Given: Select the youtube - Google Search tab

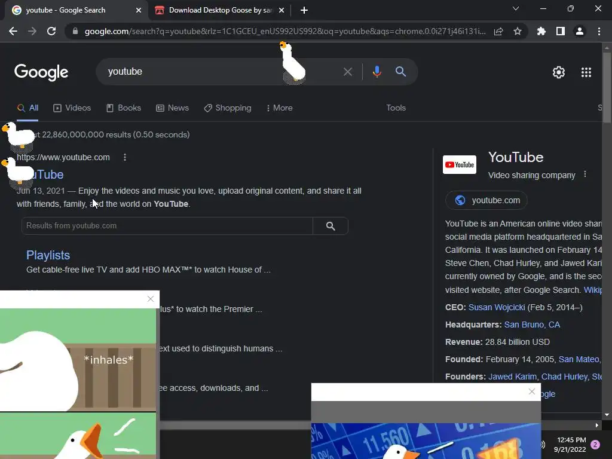Looking at the screenshot, I should (76, 10).
